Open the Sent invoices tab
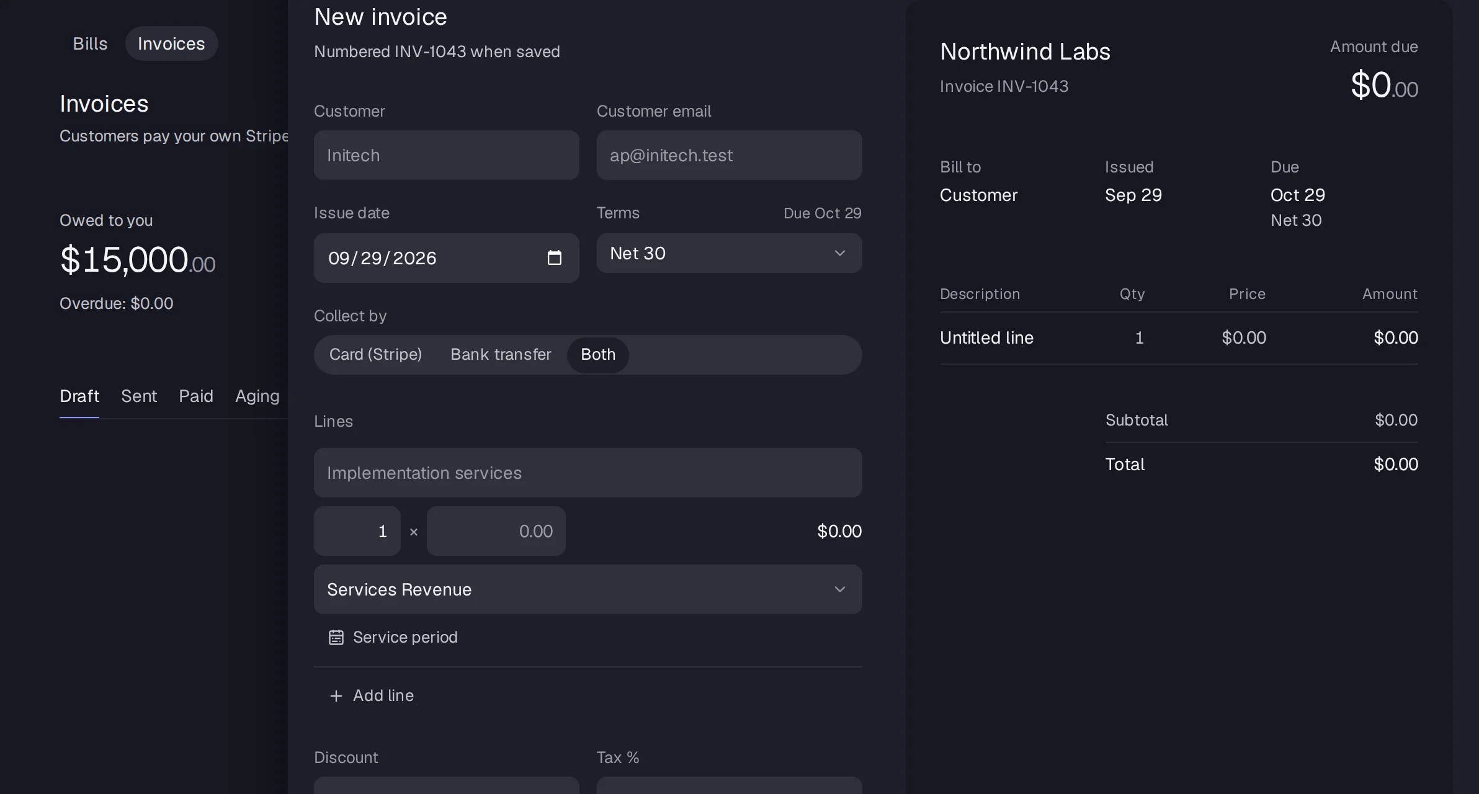The width and height of the screenshot is (1479, 794). [x=139, y=396]
